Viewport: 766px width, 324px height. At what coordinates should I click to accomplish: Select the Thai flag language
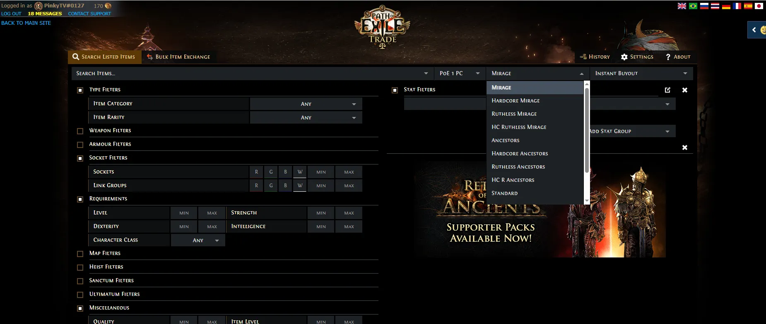pyautogui.click(x=715, y=6)
